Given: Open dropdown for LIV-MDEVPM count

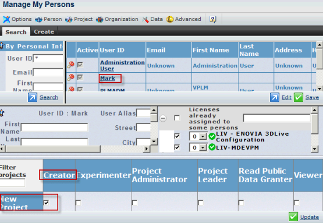Looking at the screenshot, I should [x=203, y=147].
